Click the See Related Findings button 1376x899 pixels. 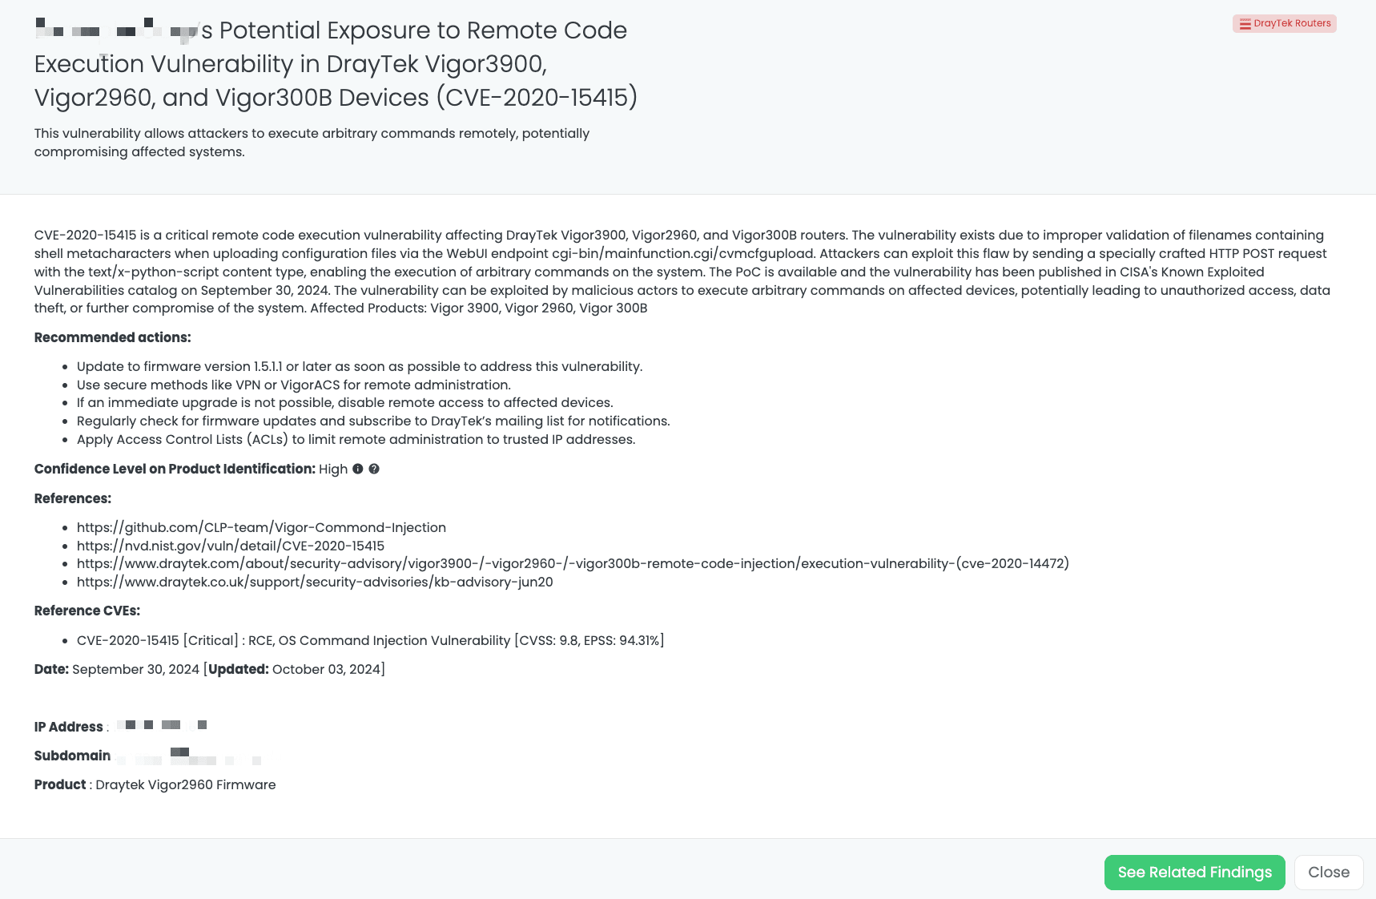coord(1194,873)
